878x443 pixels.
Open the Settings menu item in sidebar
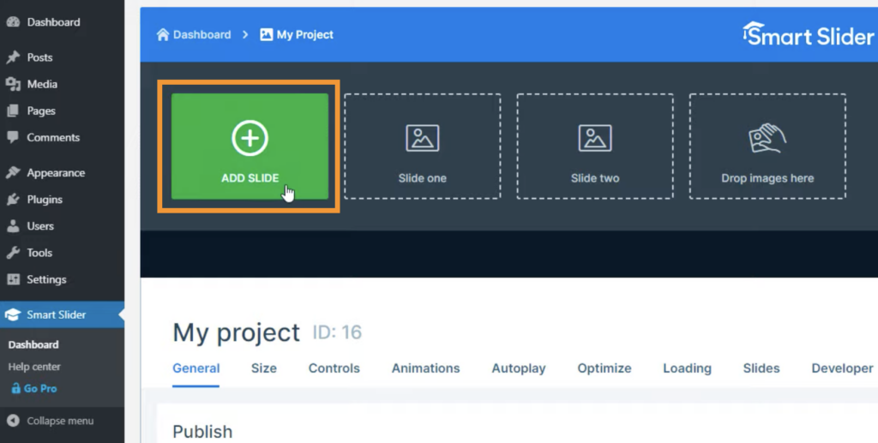(x=46, y=279)
